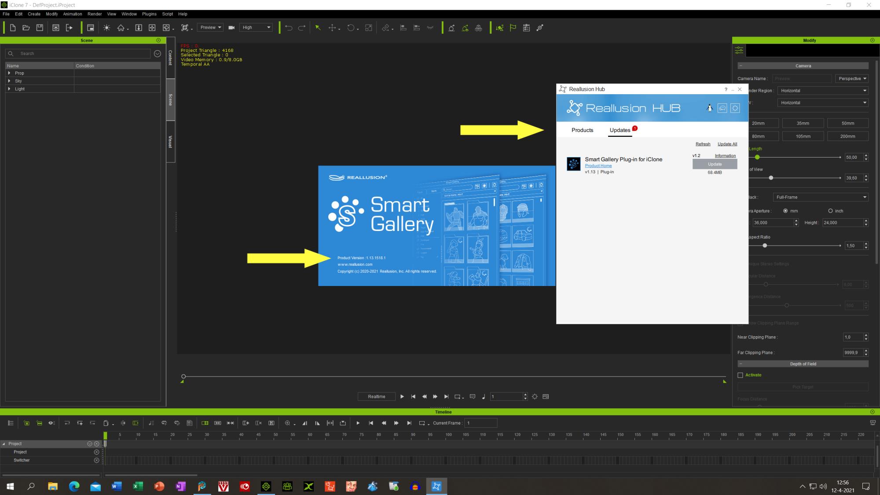Open player settings gear icon

point(535,396)
